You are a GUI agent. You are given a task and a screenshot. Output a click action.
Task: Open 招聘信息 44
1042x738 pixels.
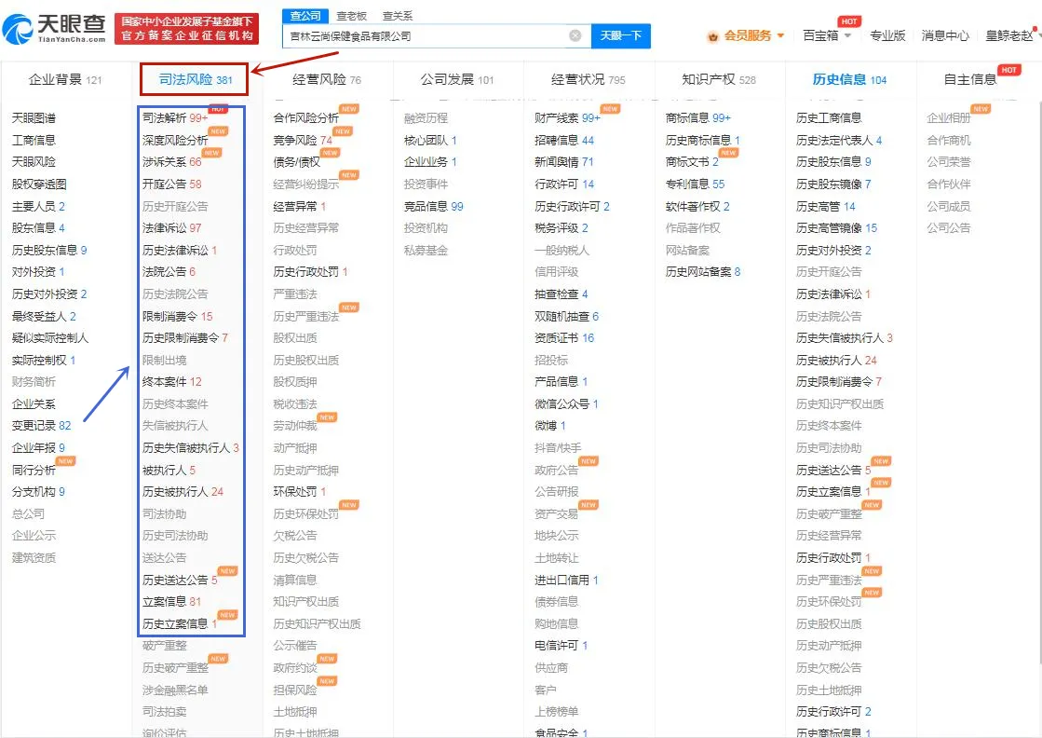coord(564,141)
